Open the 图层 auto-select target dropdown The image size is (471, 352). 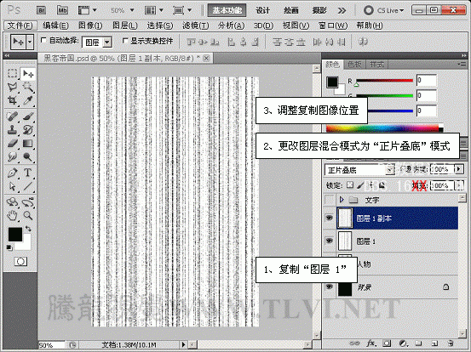(x=97, y=43)
